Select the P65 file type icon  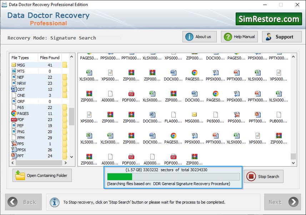coord(14,107)
